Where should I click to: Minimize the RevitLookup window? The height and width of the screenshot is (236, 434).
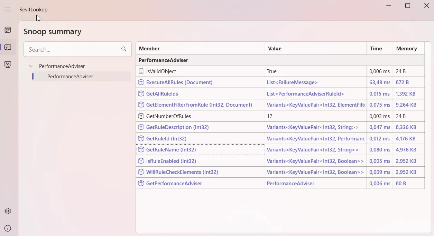coord(389,6)
